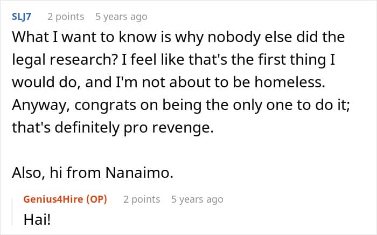Click the timestamp on Genius4Hire's reply
Image resolution: width=377 pixels, height=235 pixels.
(x=197, y=199)
